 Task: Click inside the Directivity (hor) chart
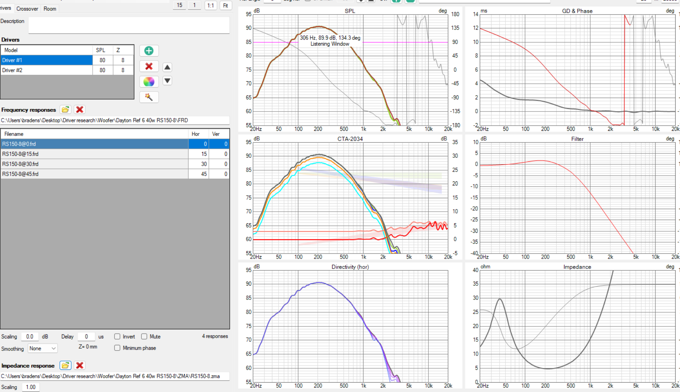(350, 326)
